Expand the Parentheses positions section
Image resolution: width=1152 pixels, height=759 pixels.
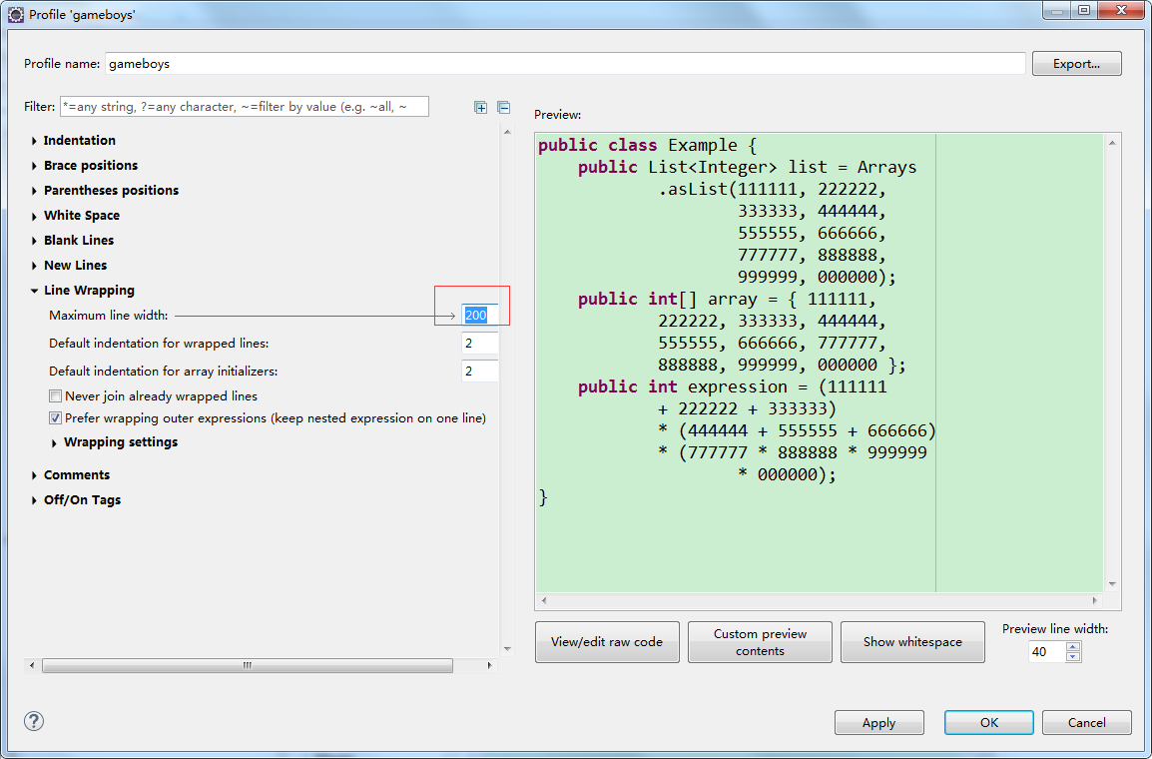pyautogui.click(x=34, y=191)
